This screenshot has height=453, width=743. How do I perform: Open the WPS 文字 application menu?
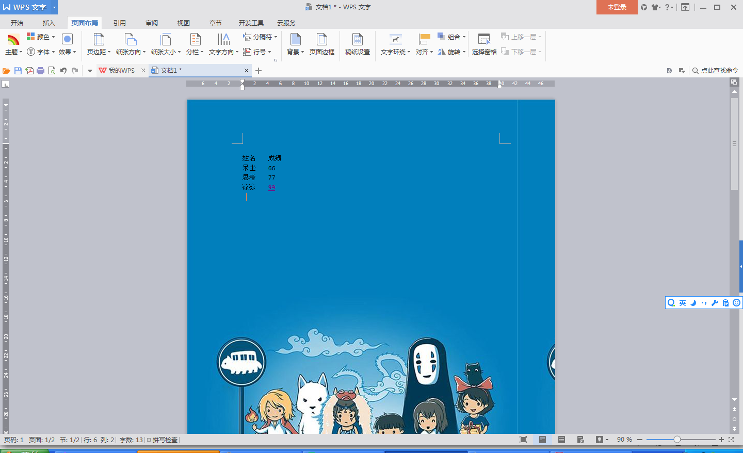29,7
